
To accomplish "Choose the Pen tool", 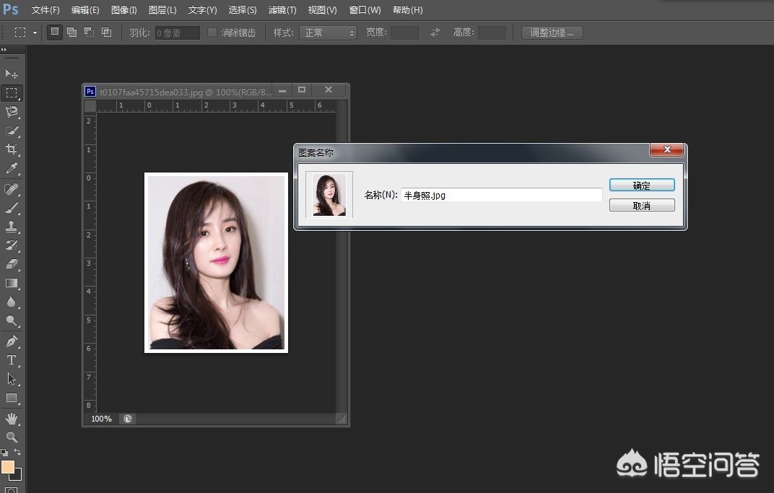I will point(12,341).
